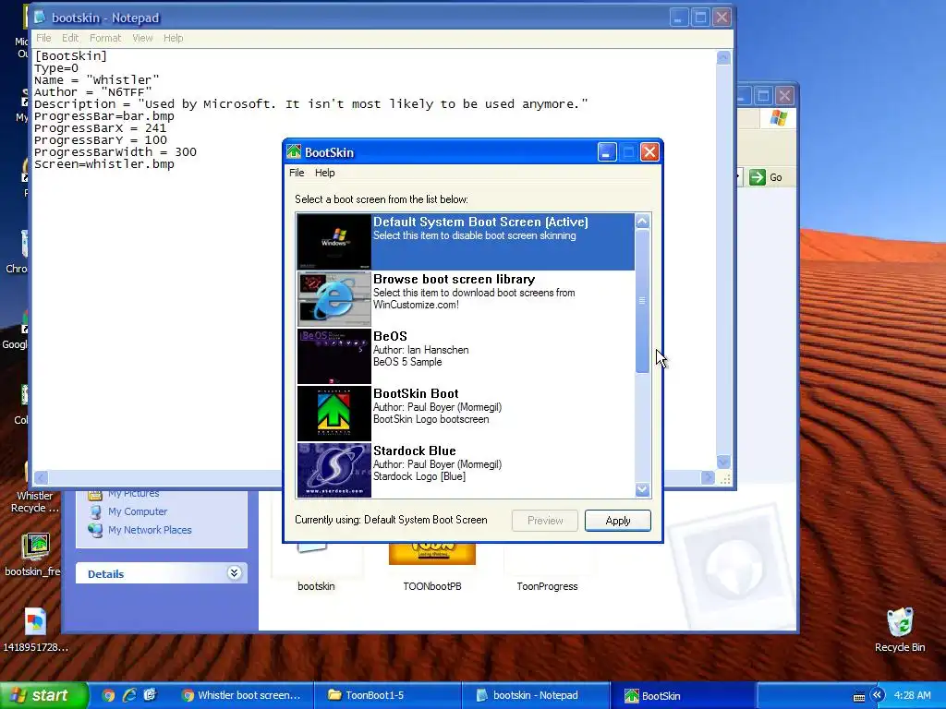Click the Apply button in BootSkin

[618, 521]
